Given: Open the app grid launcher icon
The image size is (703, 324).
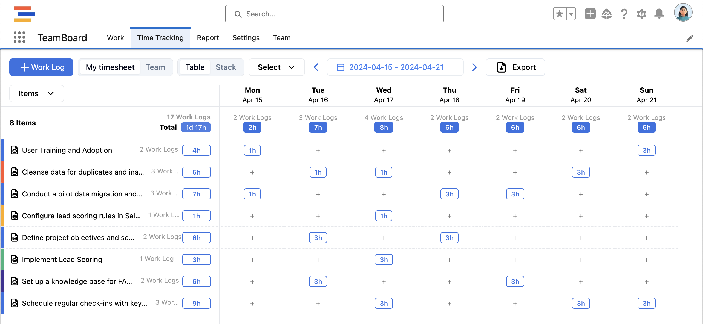Looking at the screenshot, I should pyautogui.click(x=19, y=37).
